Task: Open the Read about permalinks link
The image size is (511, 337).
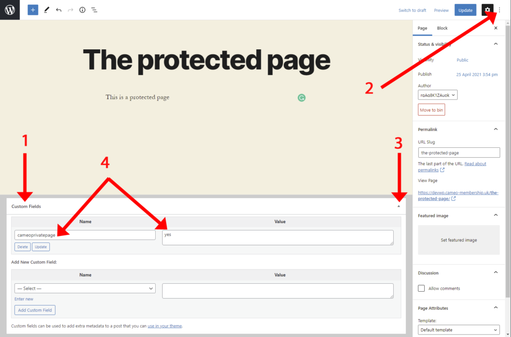Action: point(452,167)
